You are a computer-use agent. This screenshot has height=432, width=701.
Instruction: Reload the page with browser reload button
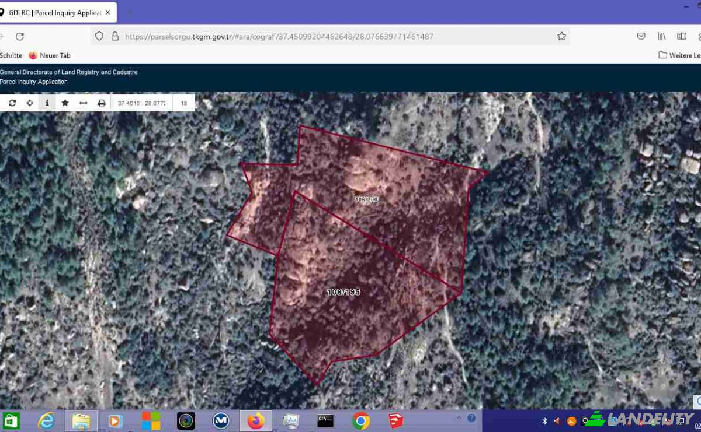(x=20, y=36)
